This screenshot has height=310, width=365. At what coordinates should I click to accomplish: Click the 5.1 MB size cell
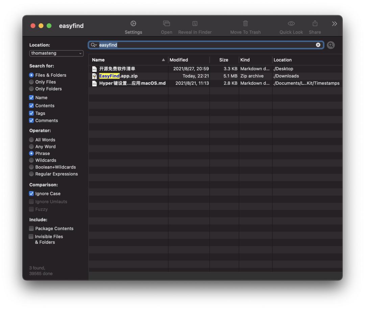tap(230, 76)
